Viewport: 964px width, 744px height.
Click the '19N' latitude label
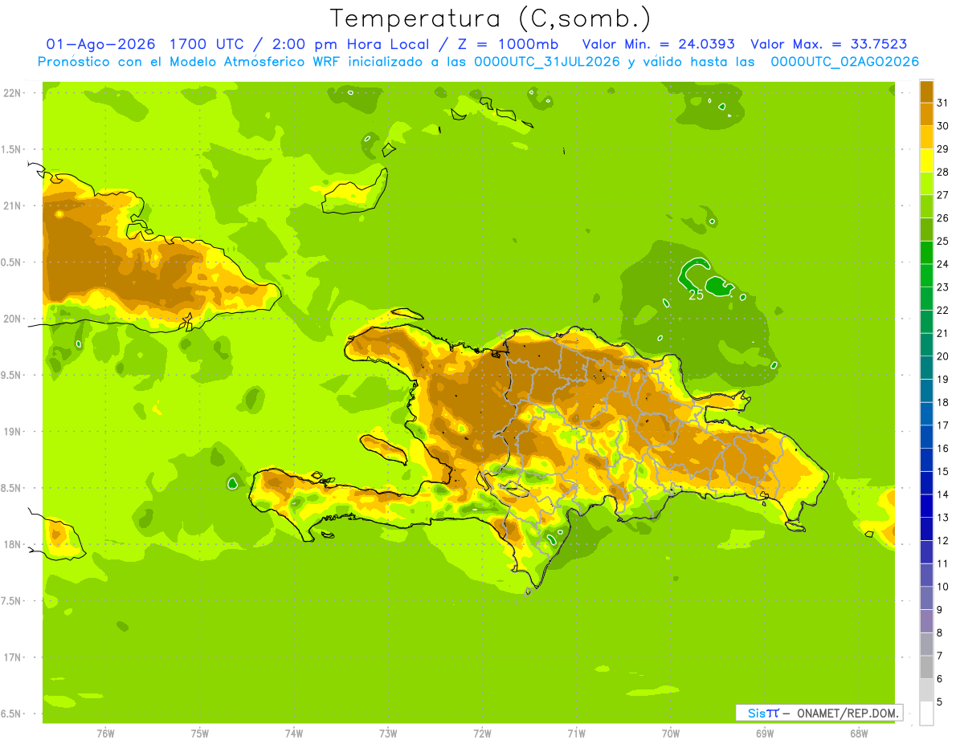12,432
